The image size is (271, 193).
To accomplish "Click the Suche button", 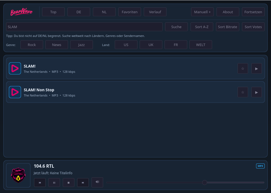I will click(x=176, y=27).
